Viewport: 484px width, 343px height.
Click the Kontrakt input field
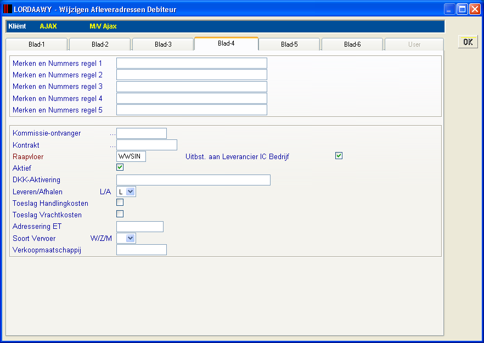[147, 145]
